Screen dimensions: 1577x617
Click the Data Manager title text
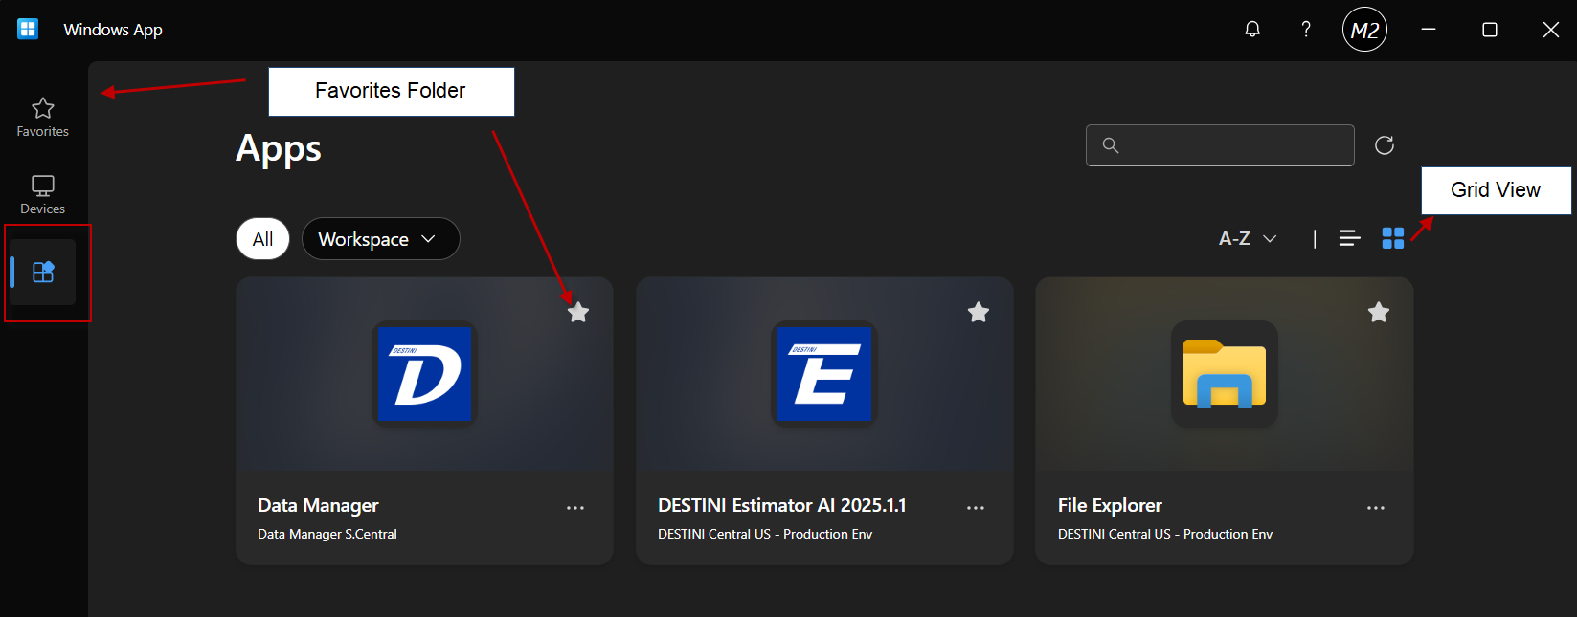click(x=318, y=505)
